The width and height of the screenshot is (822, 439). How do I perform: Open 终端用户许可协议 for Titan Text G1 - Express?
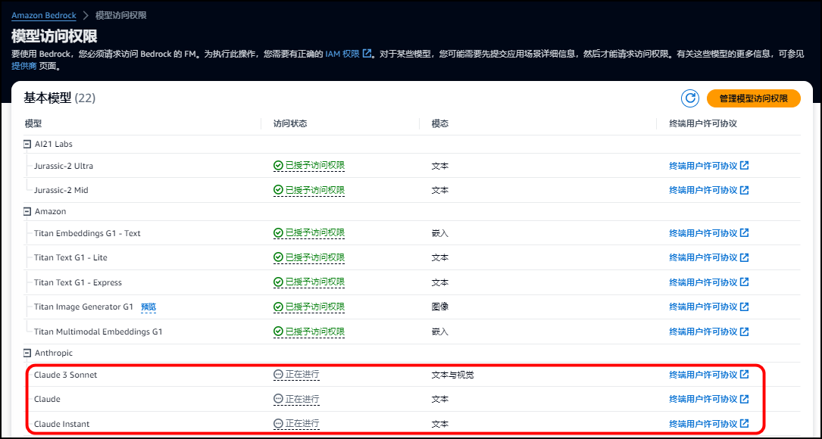coord(709,282)
